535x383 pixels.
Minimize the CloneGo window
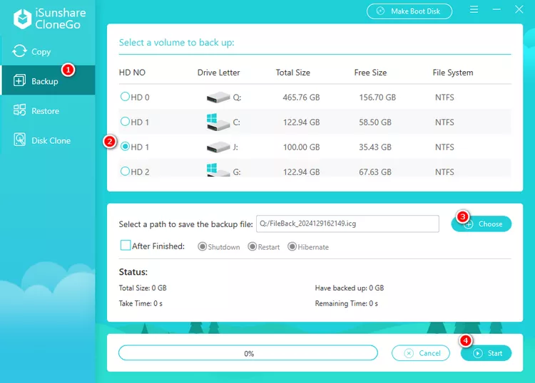[496, 9]
